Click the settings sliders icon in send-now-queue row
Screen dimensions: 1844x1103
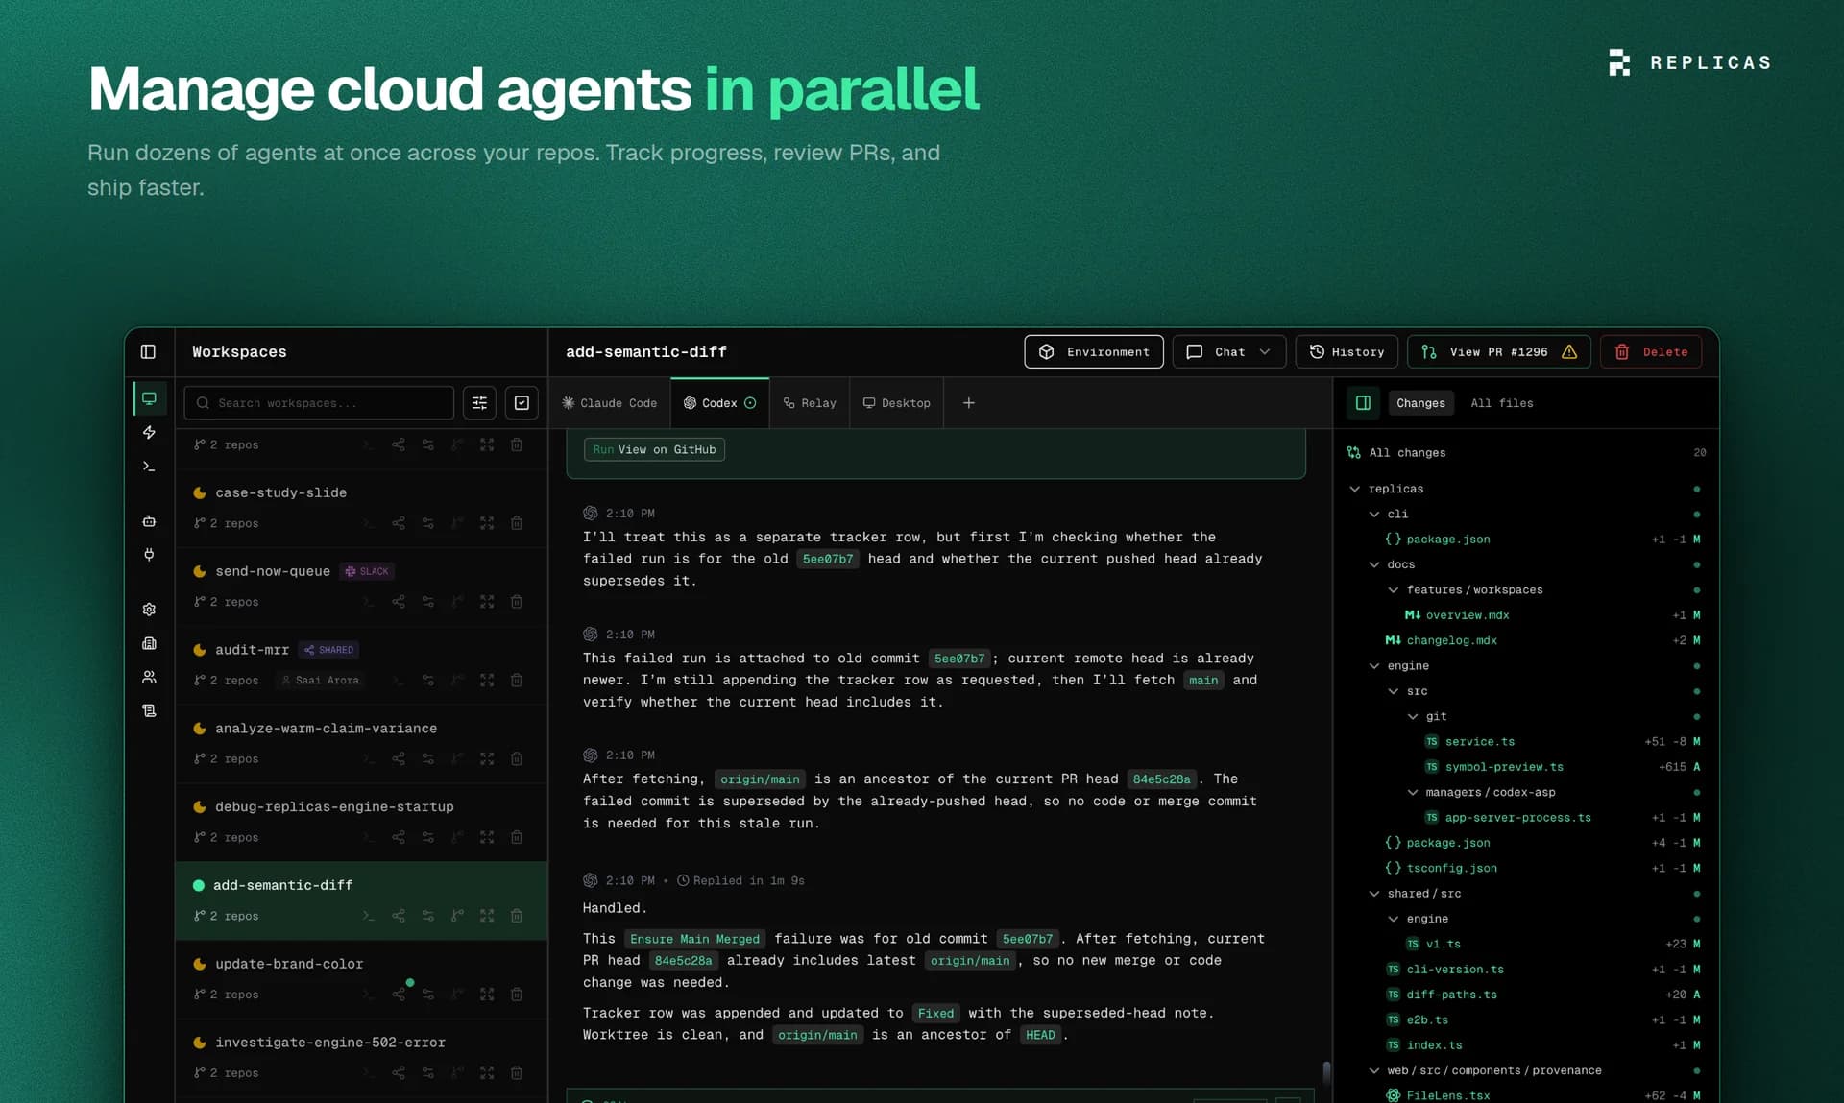[428, 602]
